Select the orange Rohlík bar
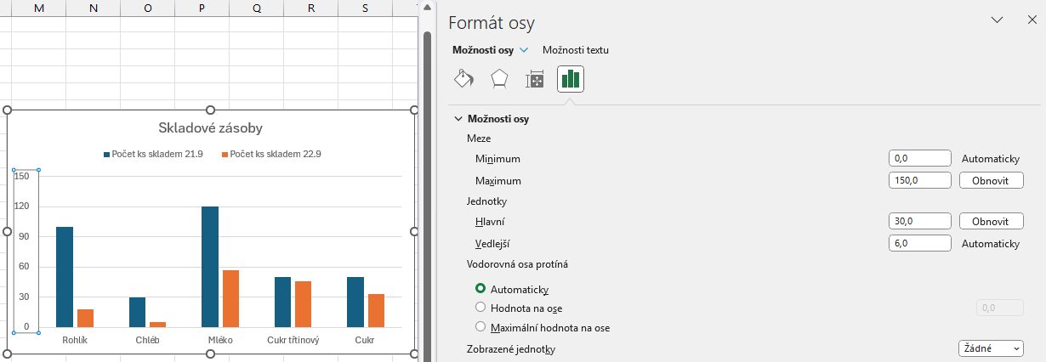 coord(85,318)
